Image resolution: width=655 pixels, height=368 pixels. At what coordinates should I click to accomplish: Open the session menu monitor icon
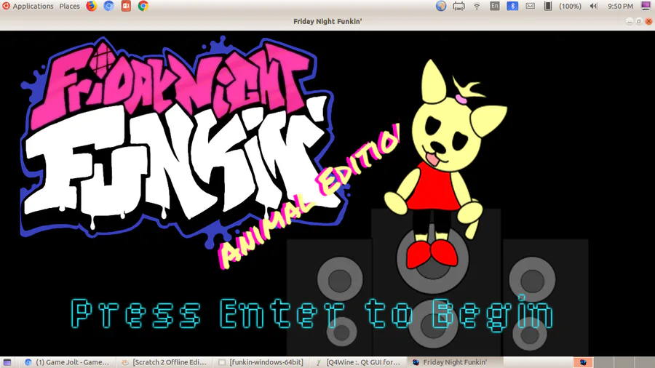tap(646, 6)
